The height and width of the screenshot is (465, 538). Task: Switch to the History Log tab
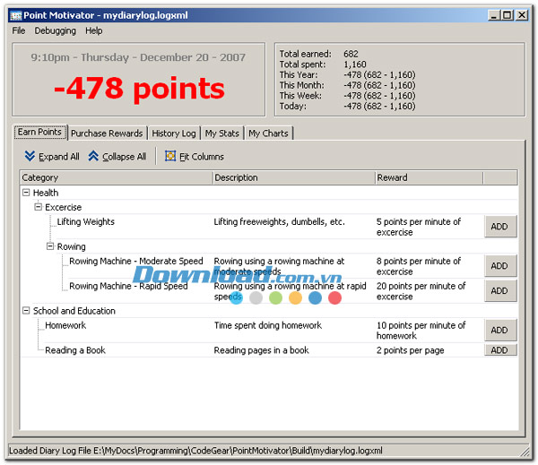click(173, 133)
